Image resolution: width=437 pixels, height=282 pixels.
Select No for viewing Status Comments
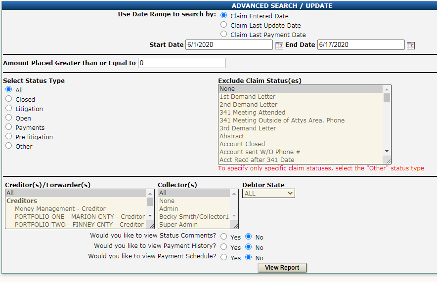click(x=248, y=237)
